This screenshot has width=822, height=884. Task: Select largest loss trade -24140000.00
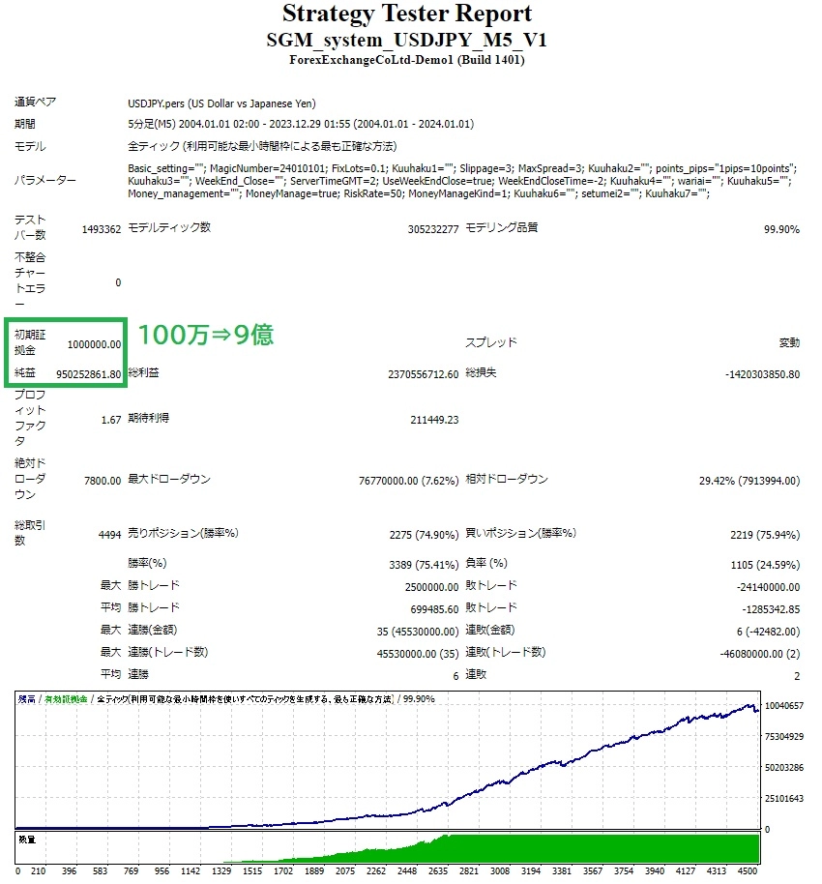pos(768,587)
